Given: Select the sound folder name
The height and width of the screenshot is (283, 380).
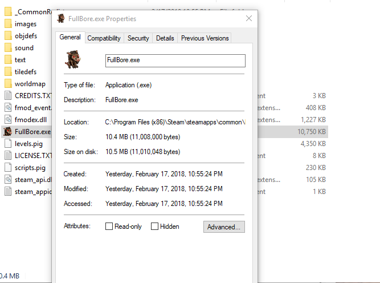Looking at the screenshot, I should [x=24, y=48].
